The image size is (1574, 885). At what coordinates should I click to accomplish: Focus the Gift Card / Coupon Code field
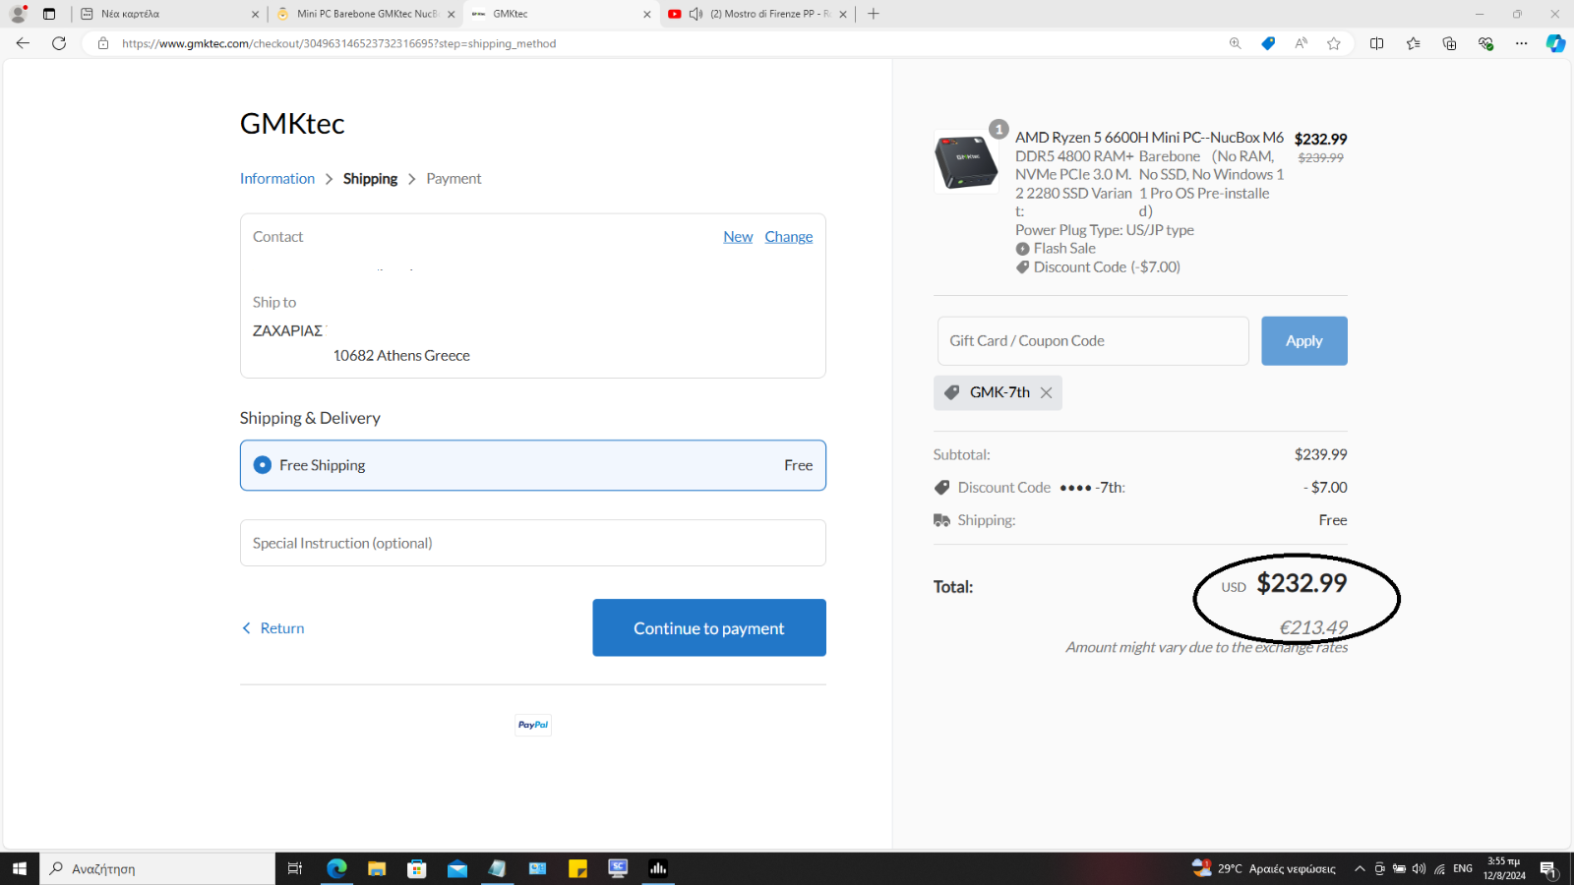tap(1092, 341)
